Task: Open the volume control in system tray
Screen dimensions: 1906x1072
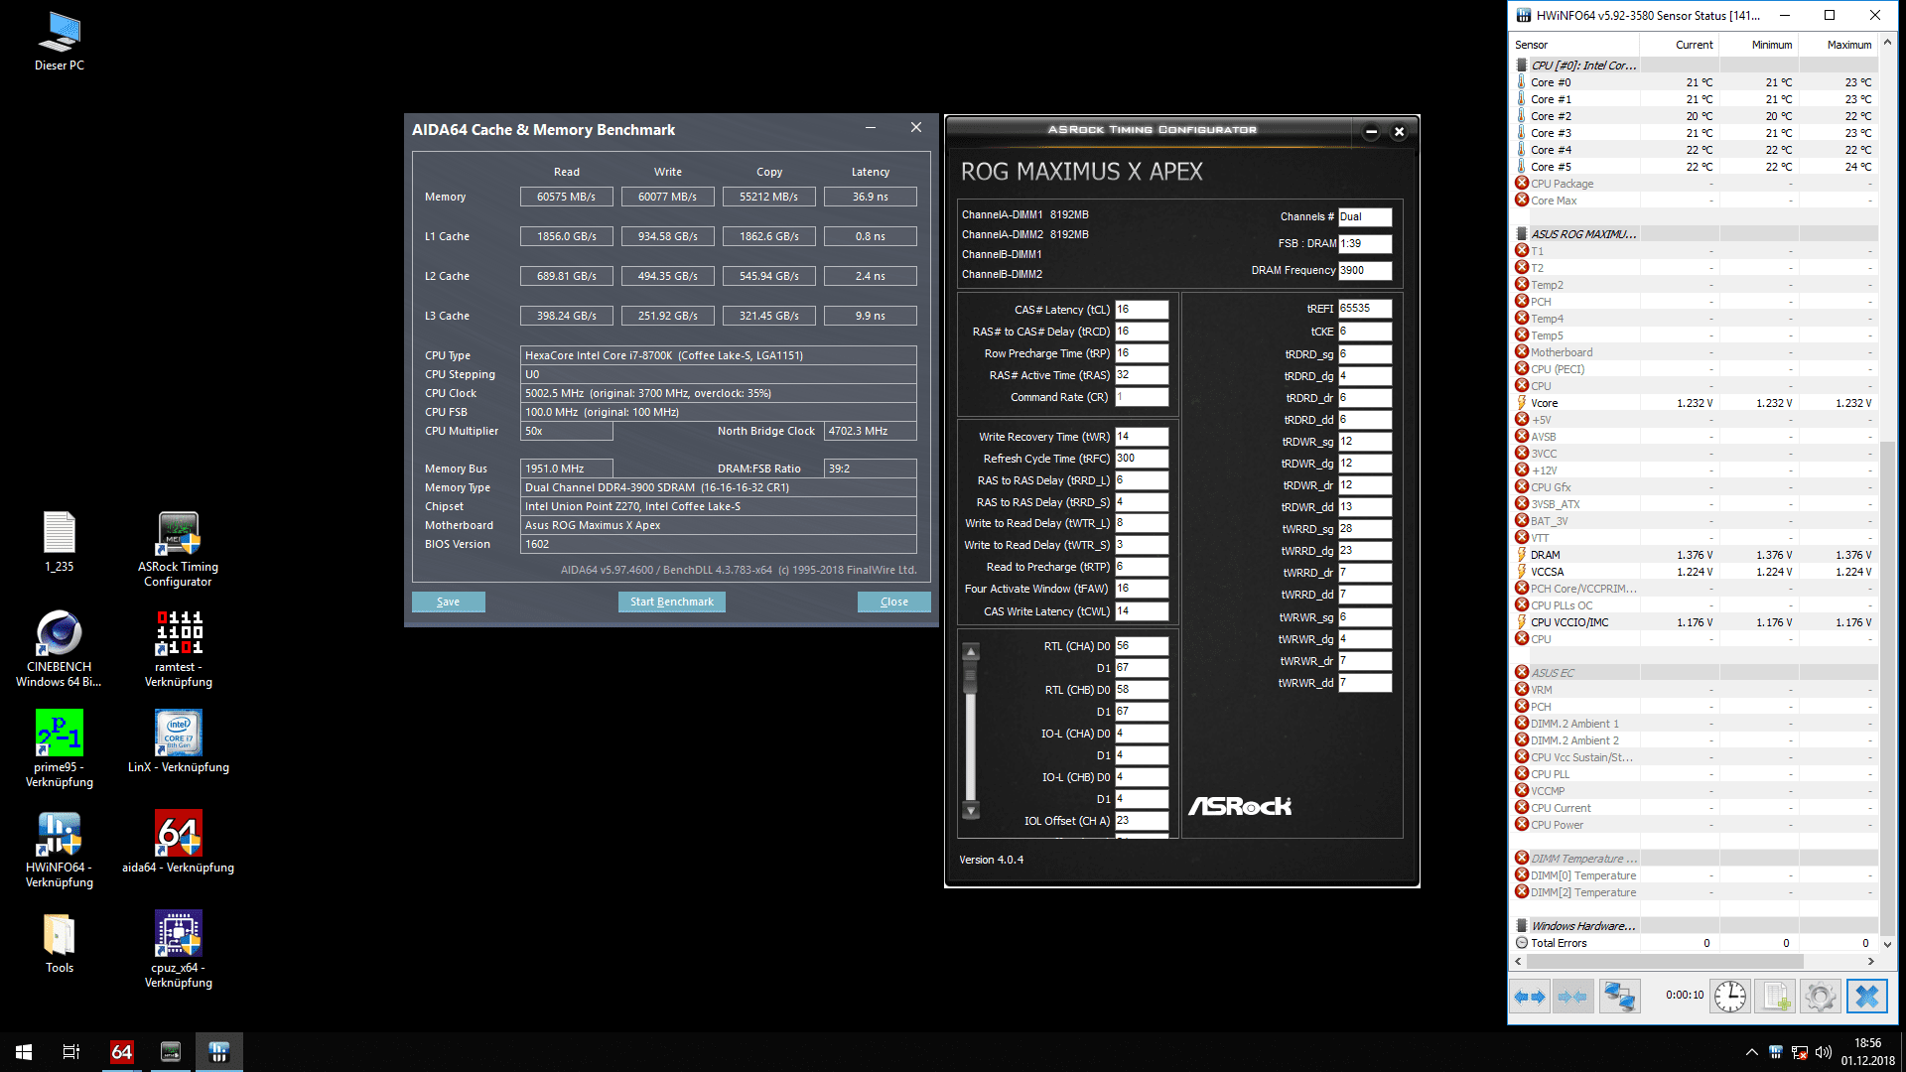Action: pos(1824,1052)
